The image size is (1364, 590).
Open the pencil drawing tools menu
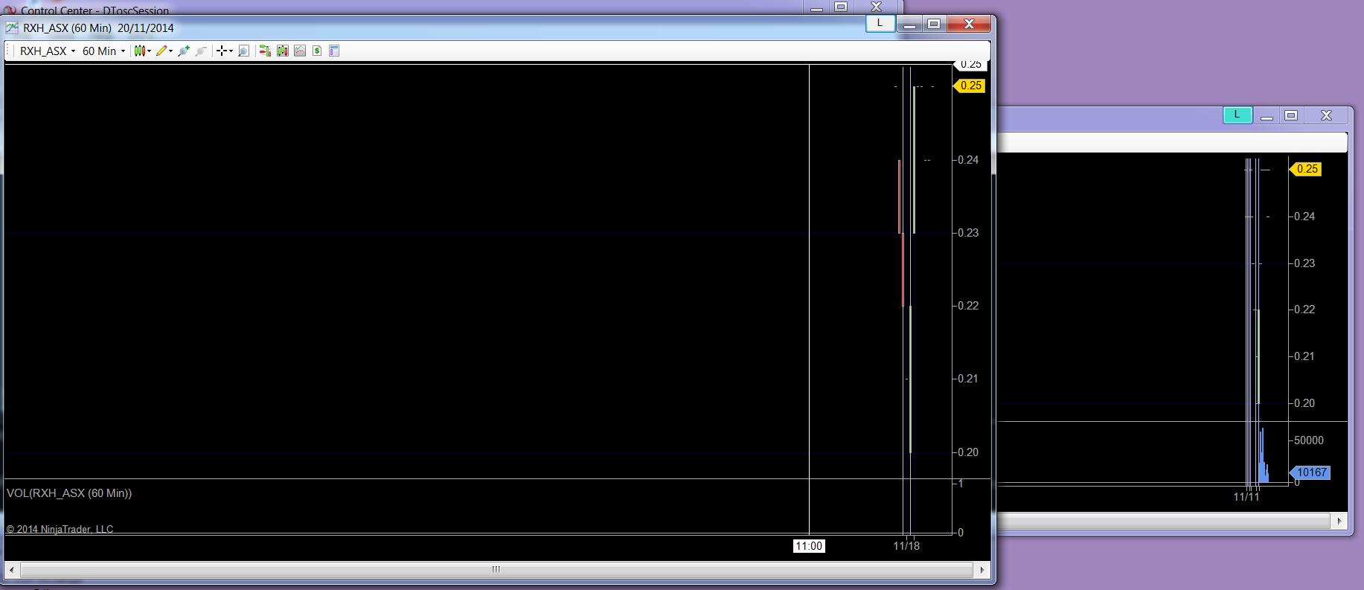(x=164, y=51)
